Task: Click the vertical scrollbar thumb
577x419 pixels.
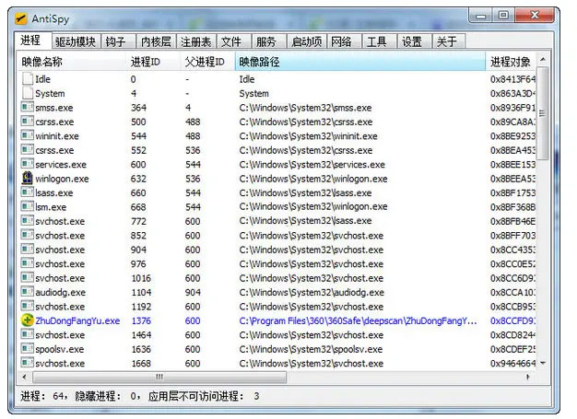Action: click(542, 113)
